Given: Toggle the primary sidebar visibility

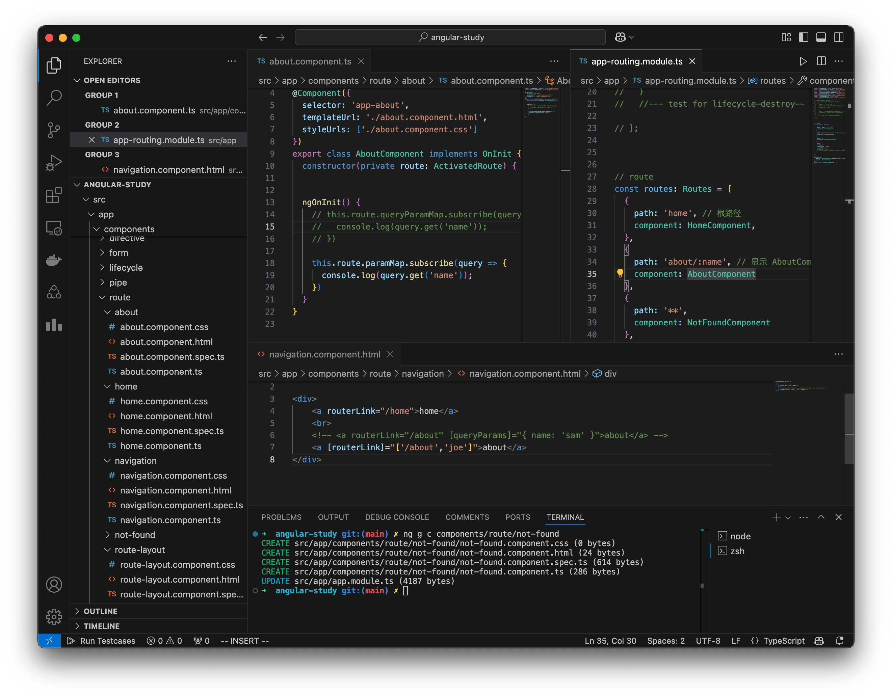Looking at the screenshot, I should point(803,37).
